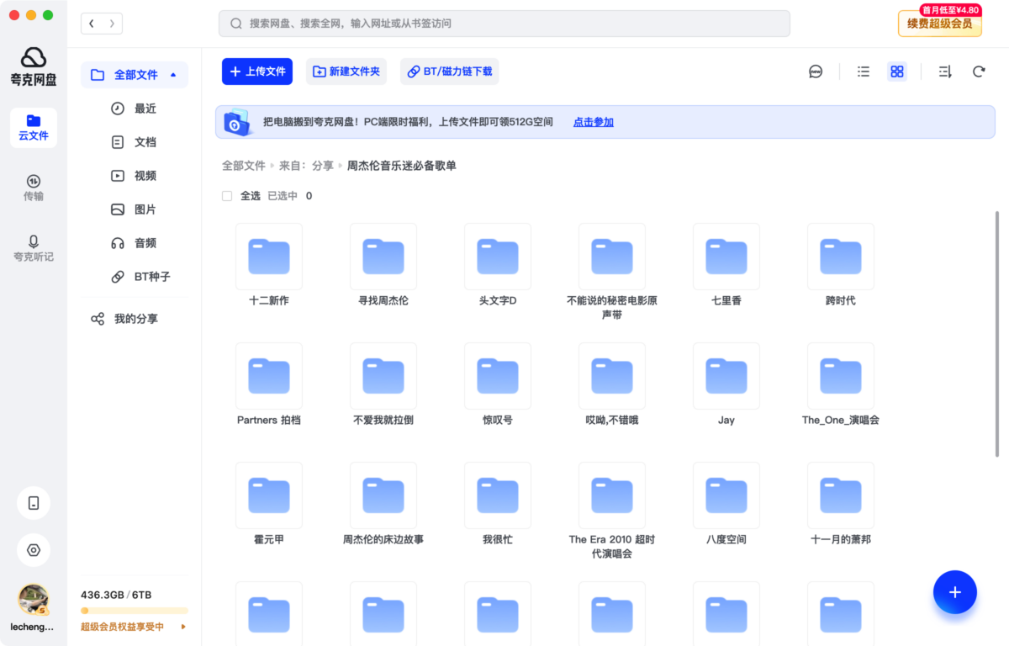Open the sort order icon
The width and height of the screenshot is (1009, 646).
(x=945, y=71)
